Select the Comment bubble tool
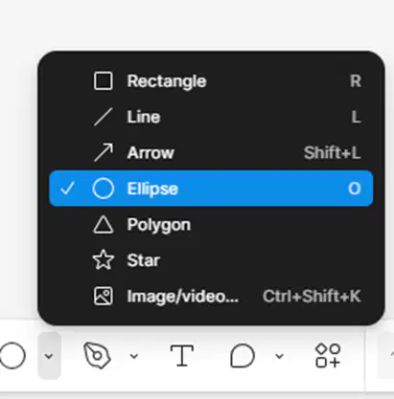 click(243, 356)
